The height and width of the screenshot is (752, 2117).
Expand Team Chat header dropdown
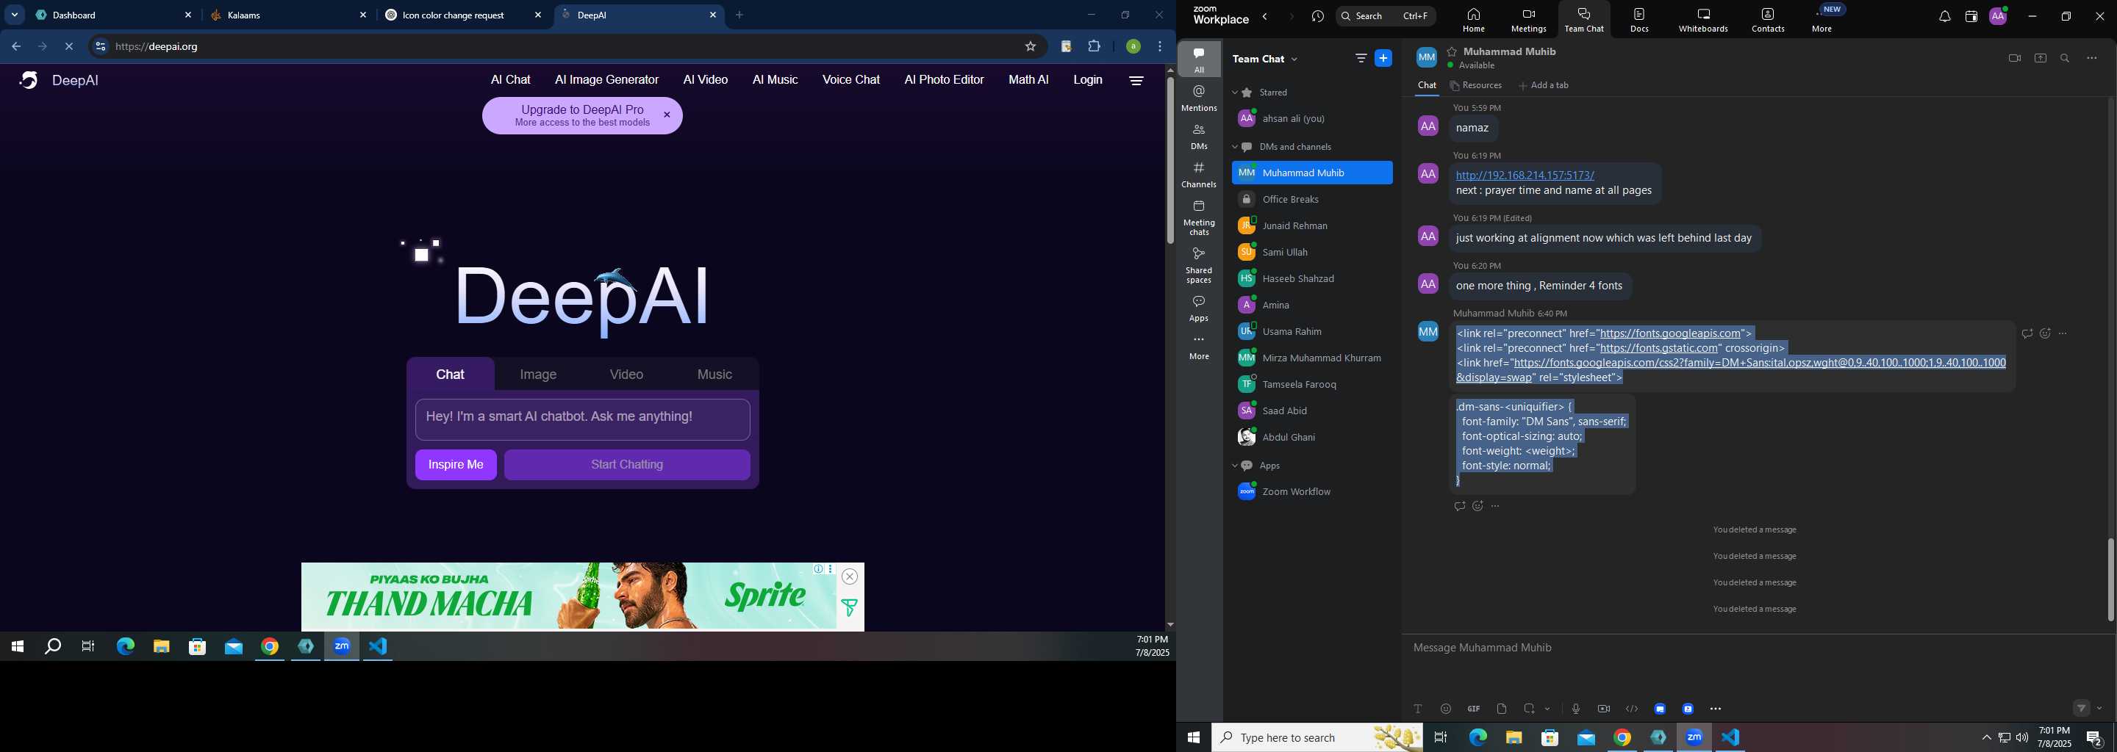[1294, 59]
